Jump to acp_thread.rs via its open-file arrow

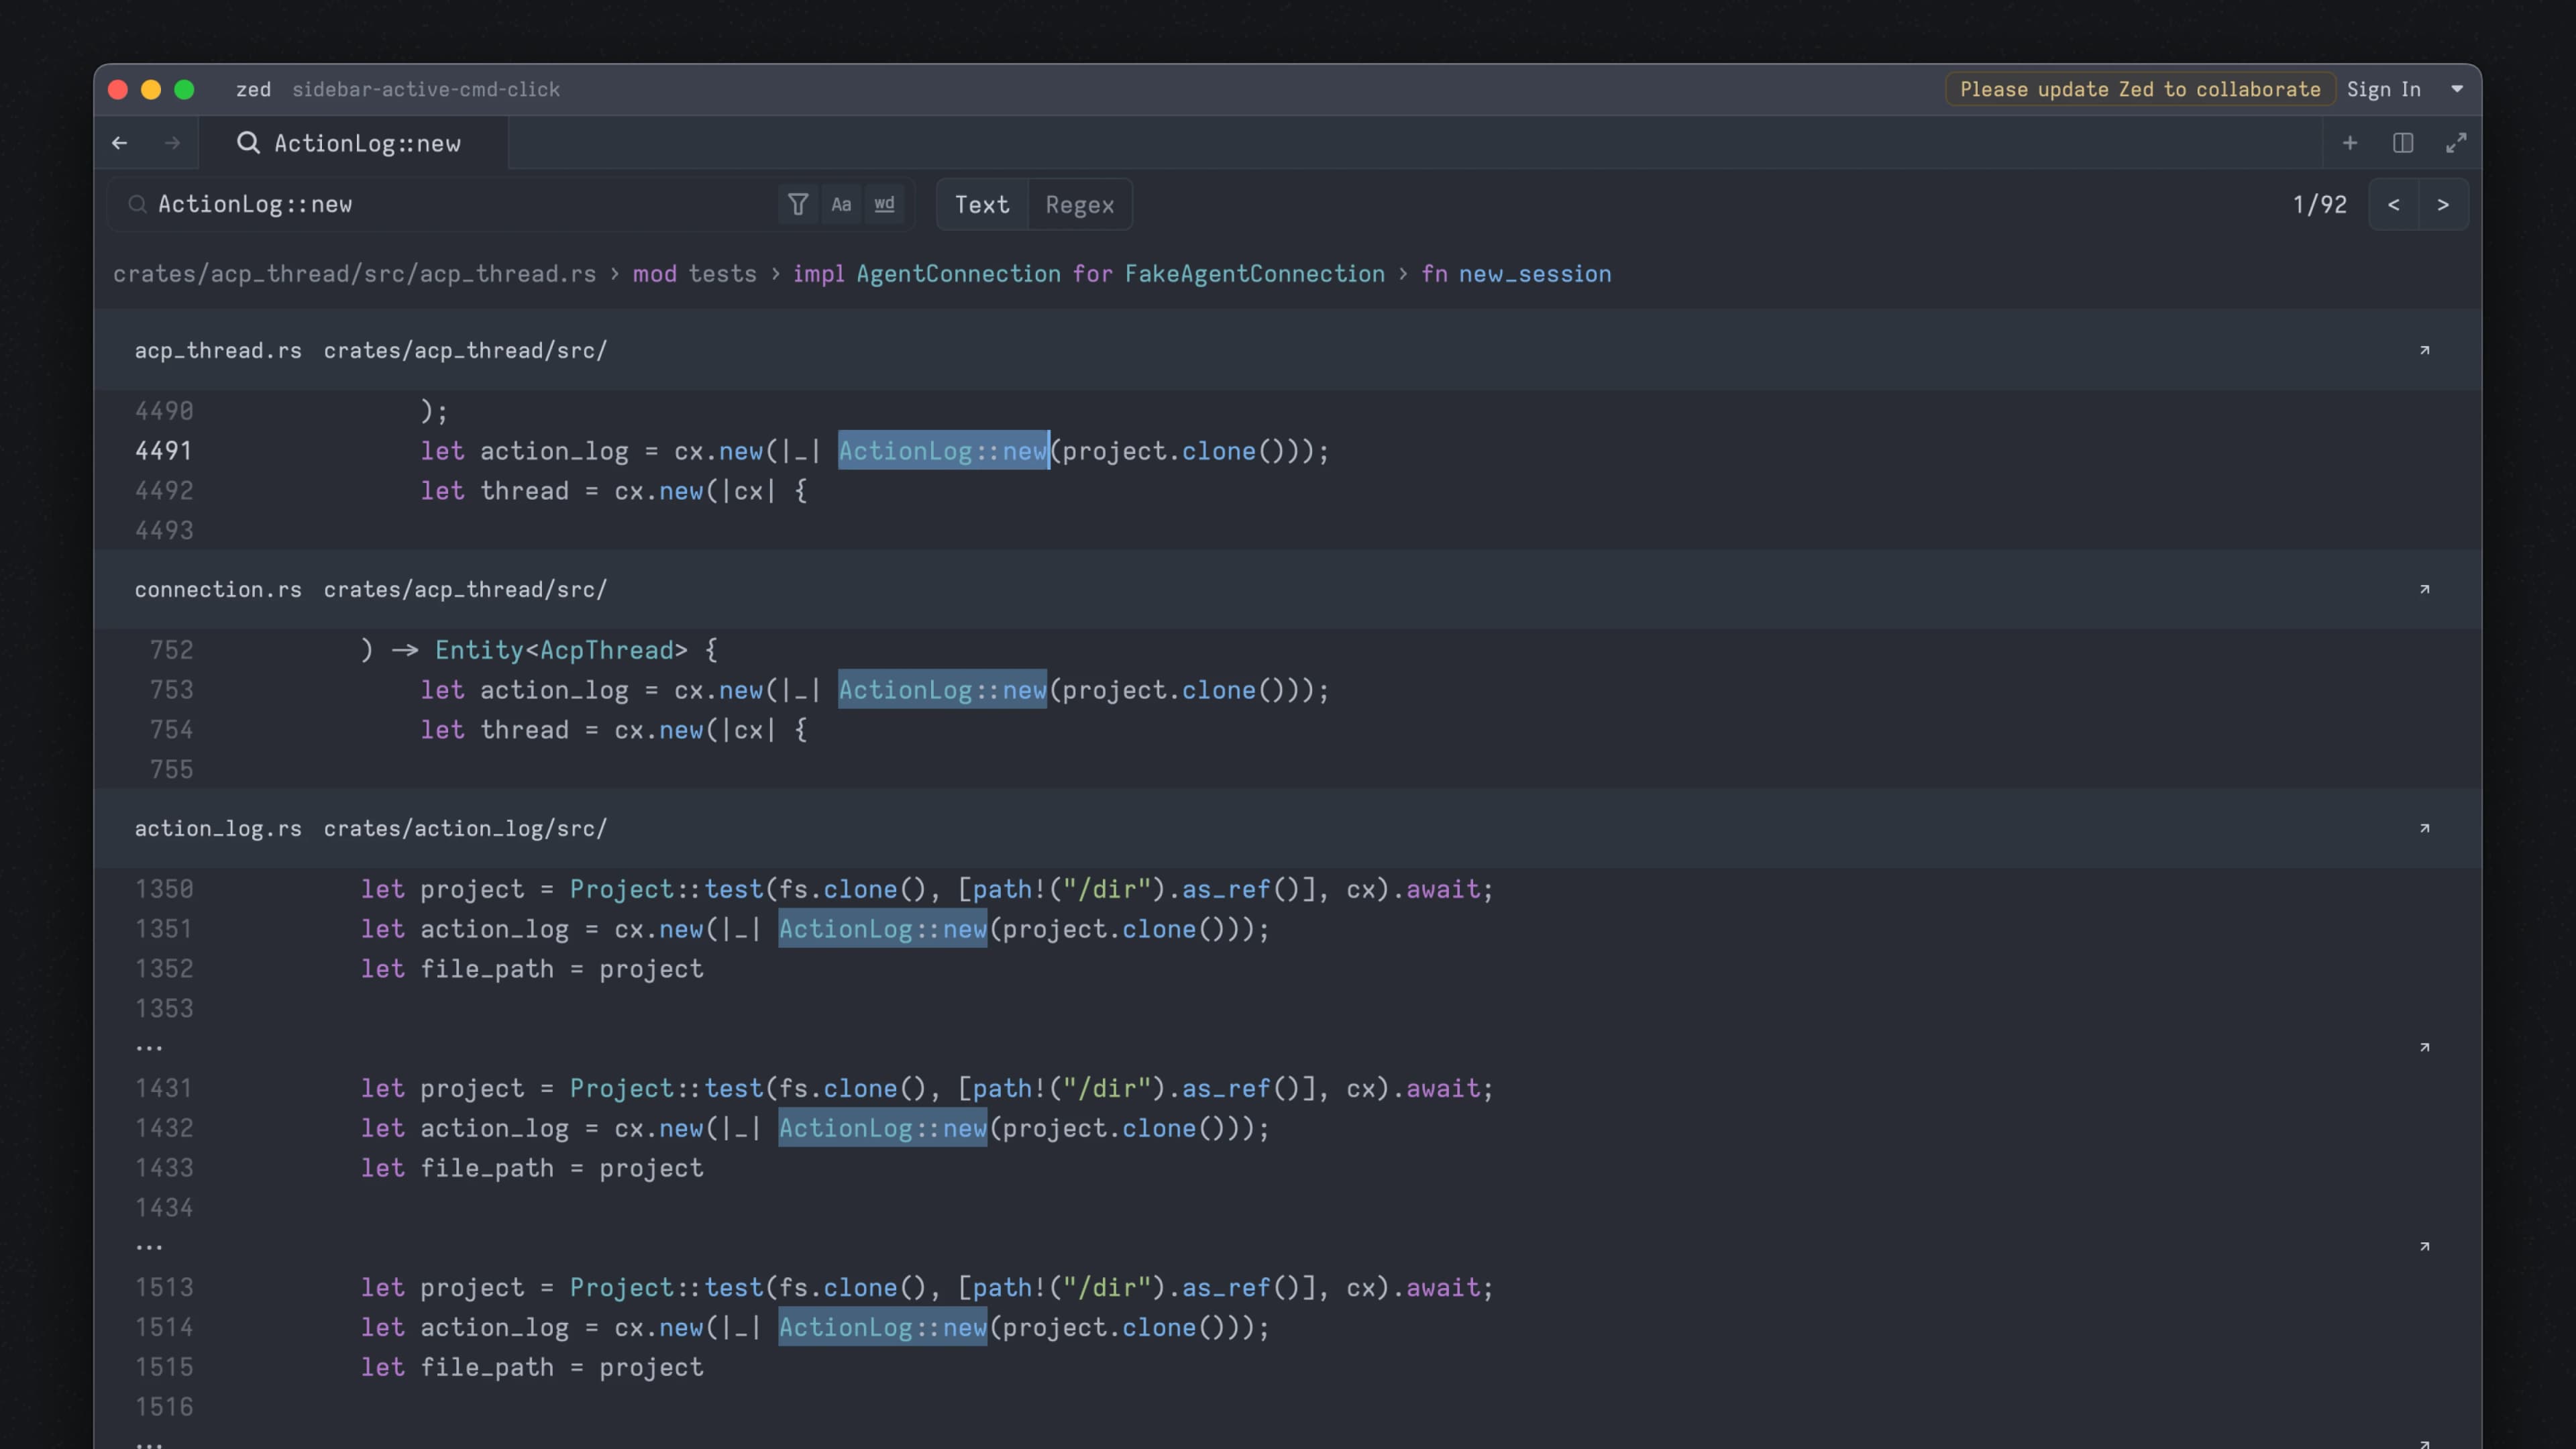tap(2425, 350)
